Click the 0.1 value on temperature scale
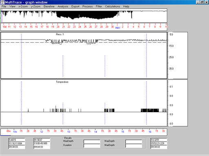 tap(171, 87)
